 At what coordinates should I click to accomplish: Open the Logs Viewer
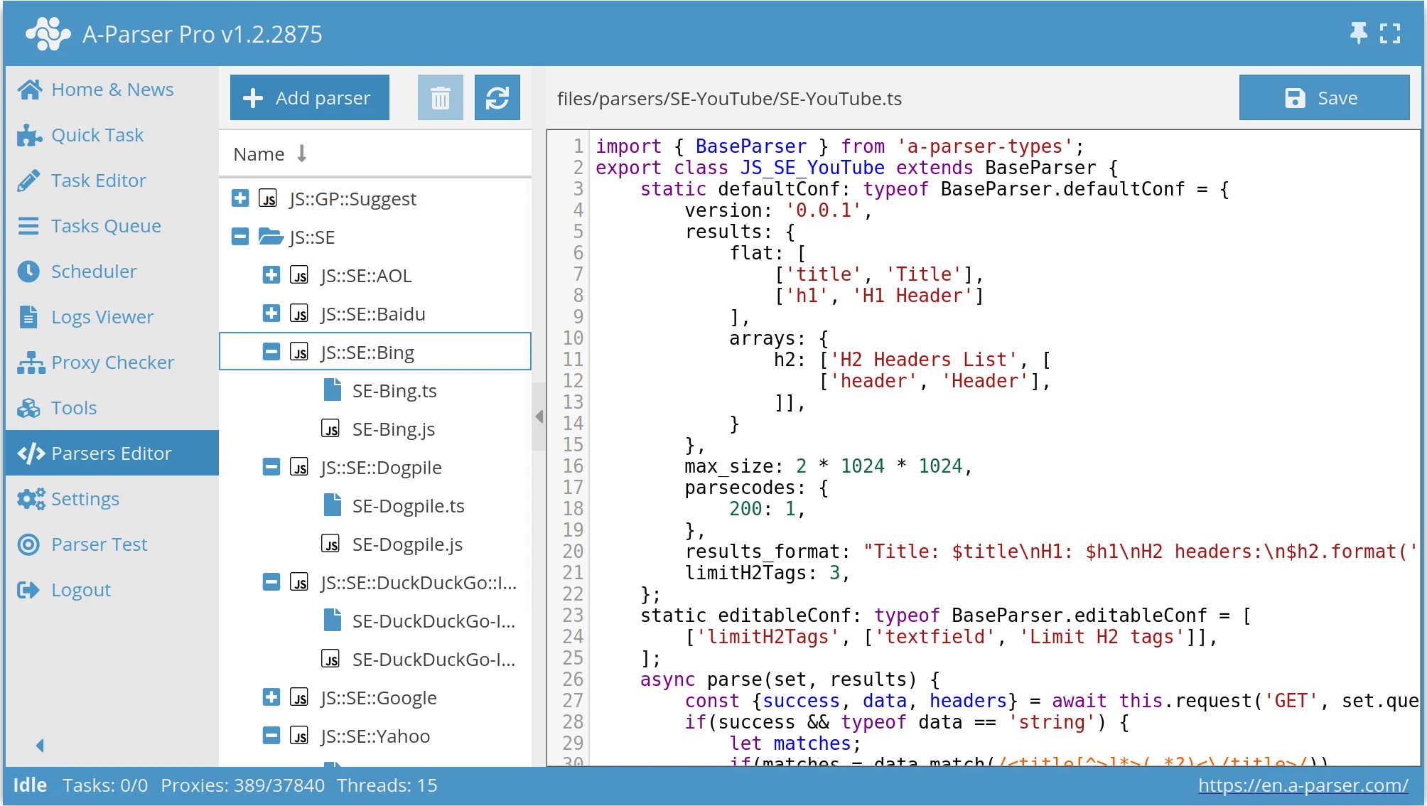click(102, 317)
